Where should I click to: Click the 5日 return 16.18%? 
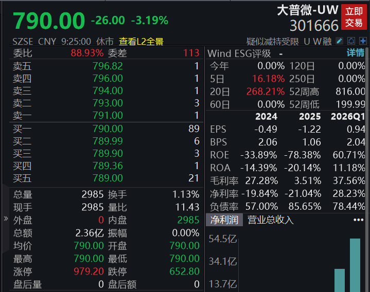pos(268,79)
